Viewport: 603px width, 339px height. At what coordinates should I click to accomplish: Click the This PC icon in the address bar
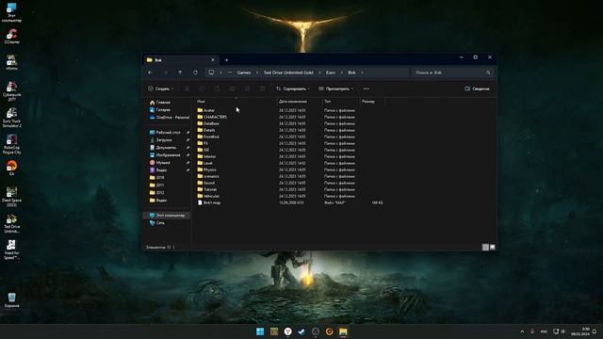[211, 73]
